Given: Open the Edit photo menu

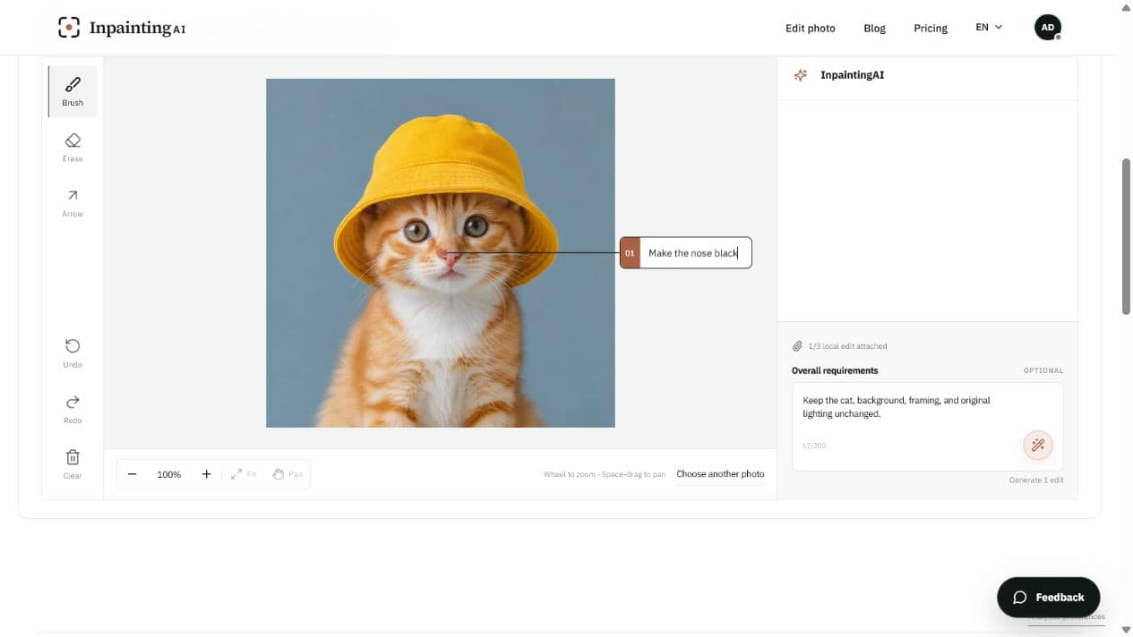Looking at the screenshot, I should click(810, 28).
